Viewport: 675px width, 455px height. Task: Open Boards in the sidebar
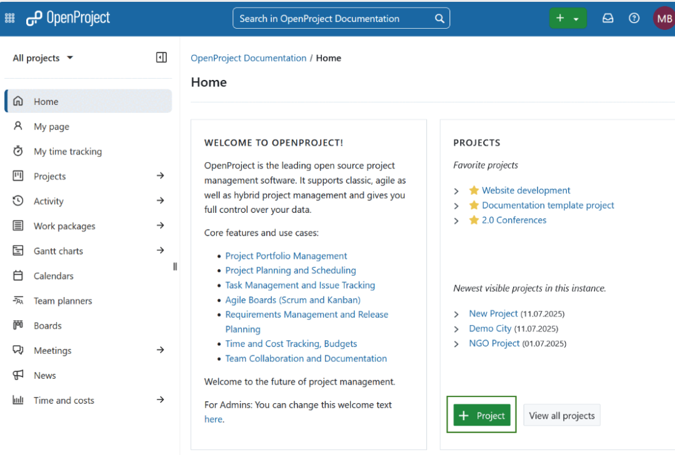pos(88,326)
